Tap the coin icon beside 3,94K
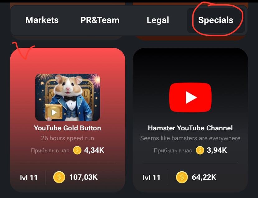Image resolution: width=258 pixels, height=198 pixels. point(200,150)
